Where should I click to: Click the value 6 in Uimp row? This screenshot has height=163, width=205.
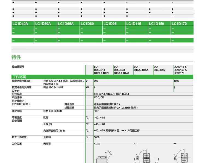(95, 87)
